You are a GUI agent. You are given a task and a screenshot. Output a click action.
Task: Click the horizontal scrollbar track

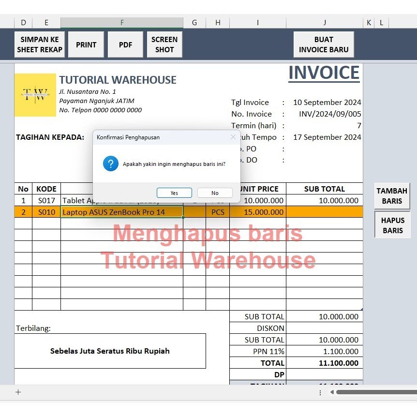click(x=376, y=392)
